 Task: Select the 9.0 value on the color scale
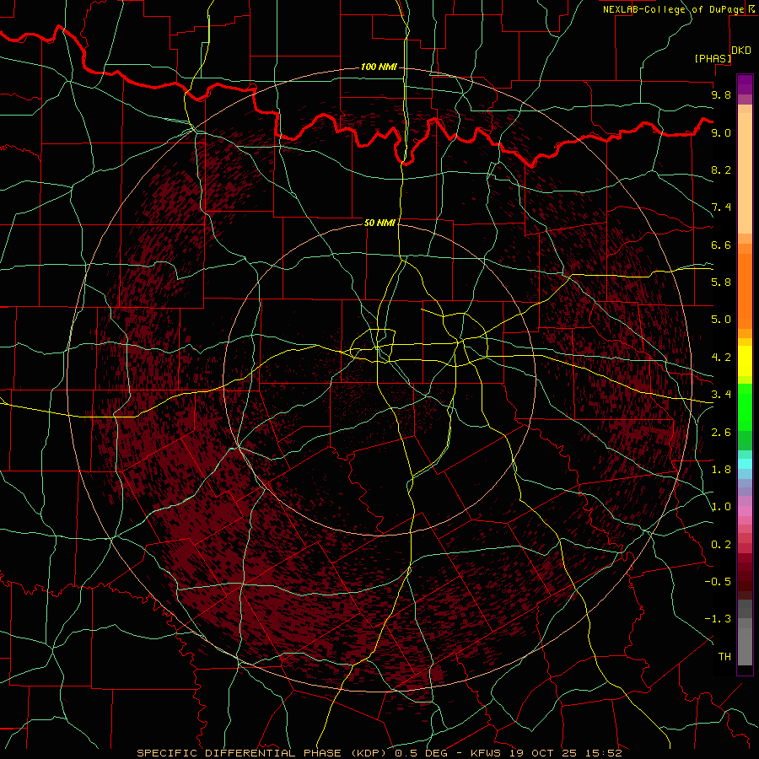721,132
